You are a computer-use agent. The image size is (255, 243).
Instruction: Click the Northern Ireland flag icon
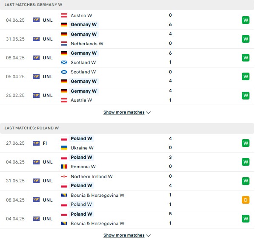(64, 176)
